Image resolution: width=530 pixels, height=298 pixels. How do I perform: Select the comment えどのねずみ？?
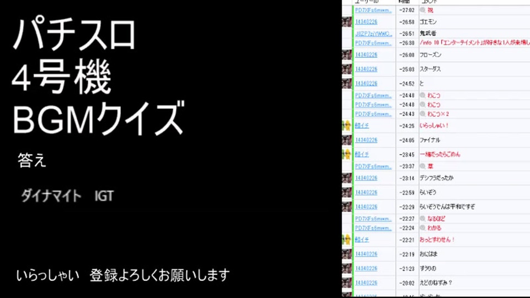[x=436, y=283]
